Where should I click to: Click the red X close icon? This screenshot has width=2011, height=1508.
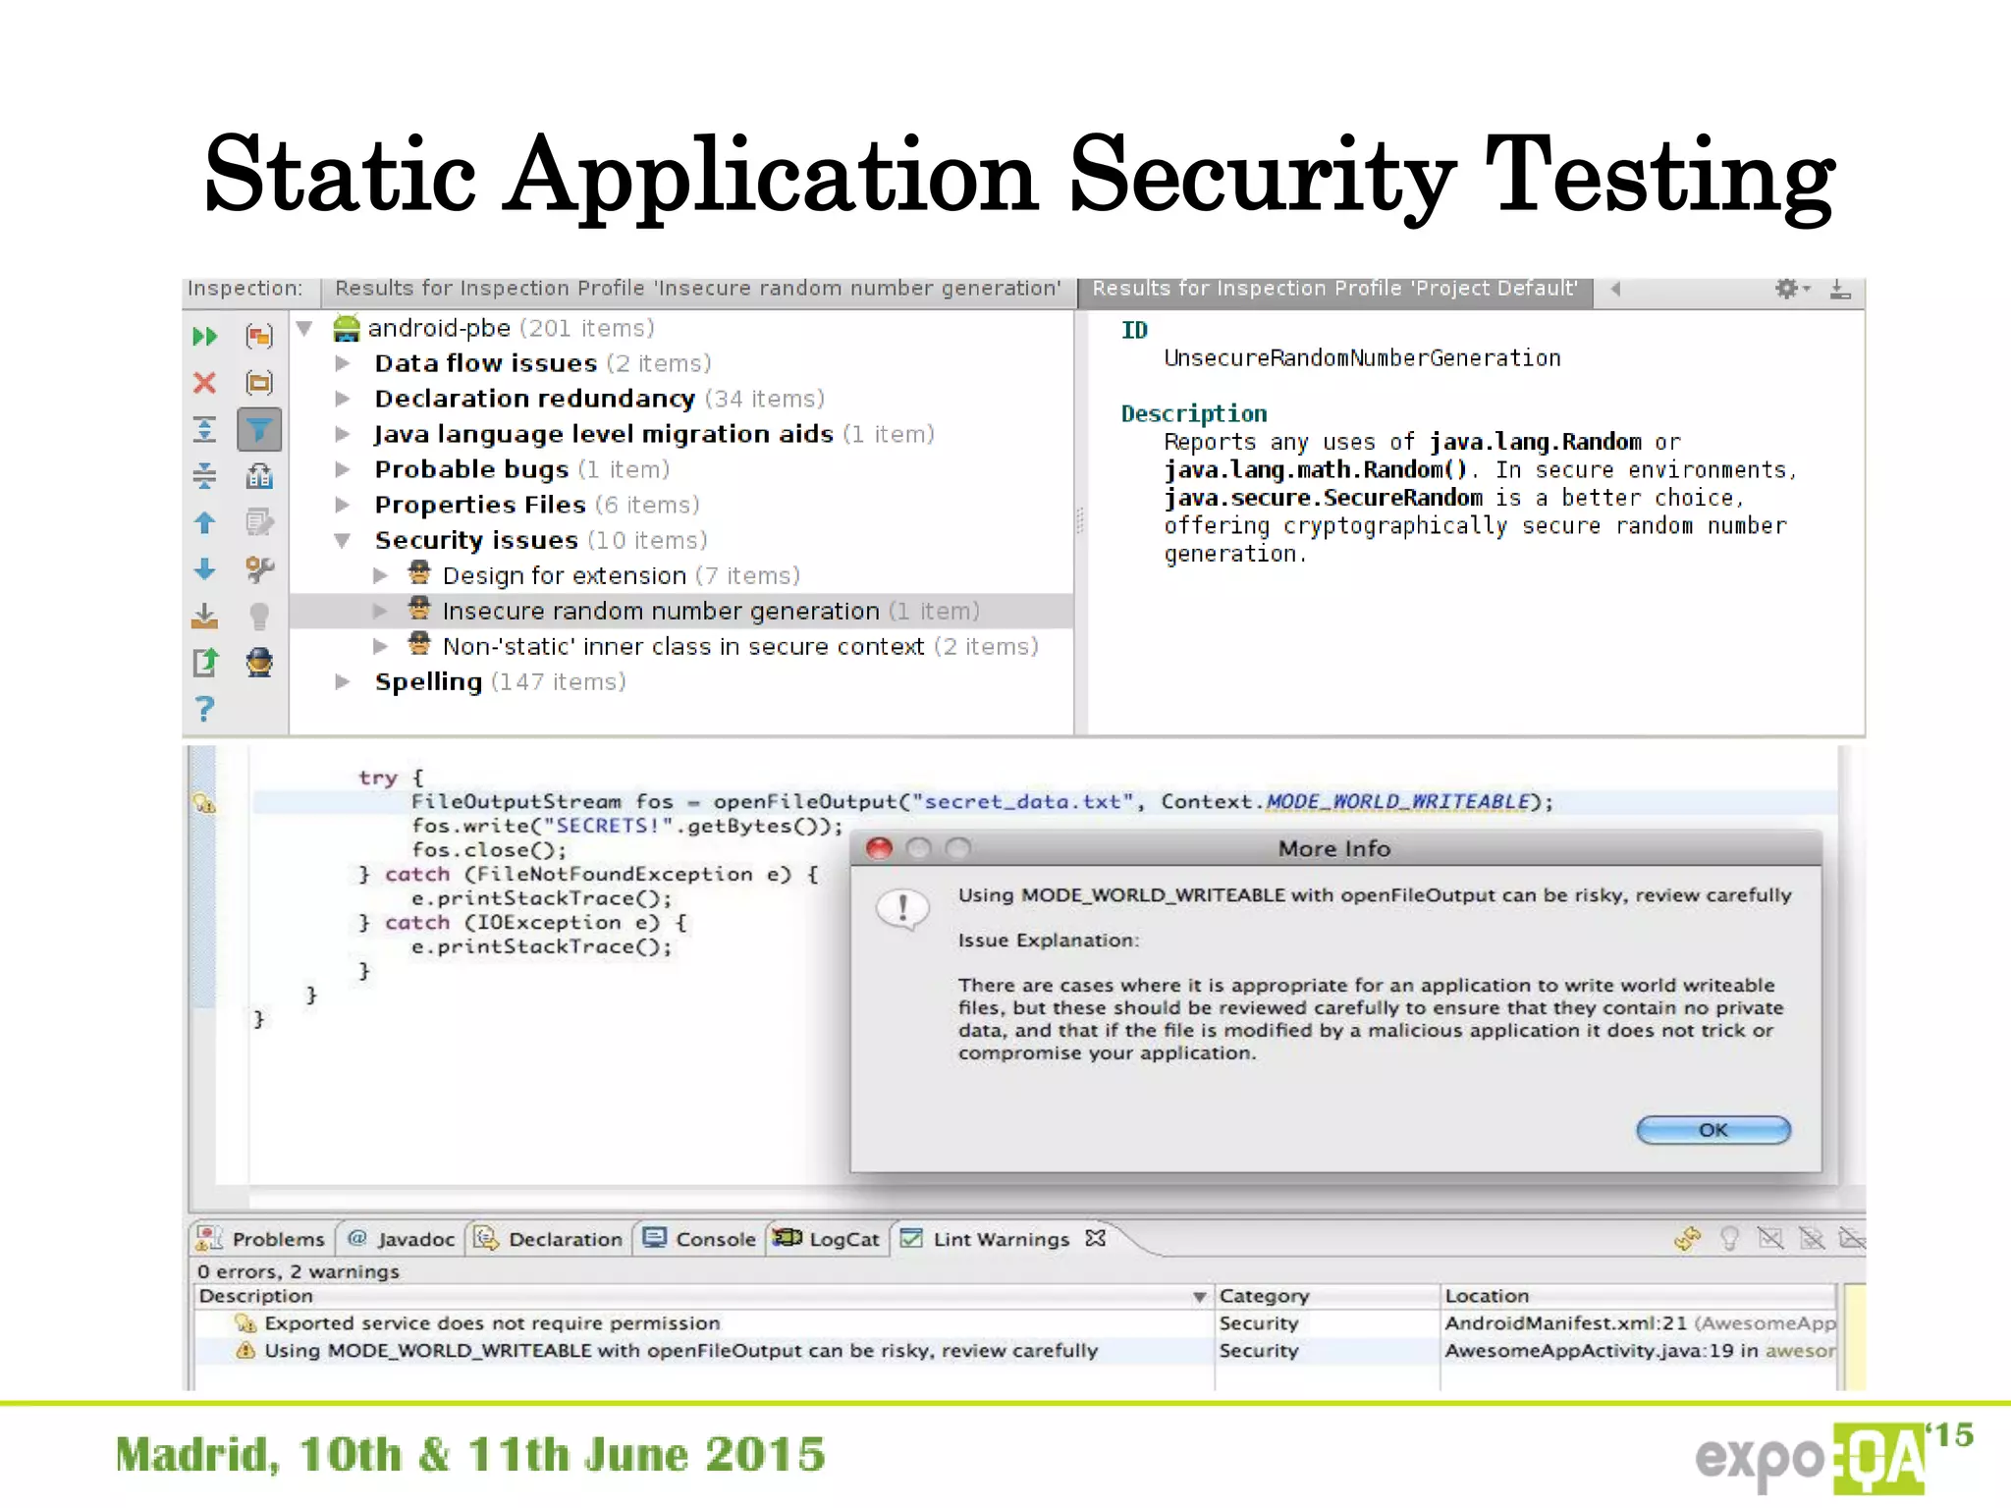[x=204, y=383]
